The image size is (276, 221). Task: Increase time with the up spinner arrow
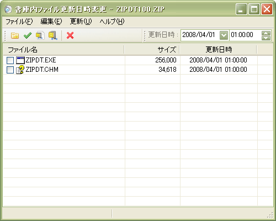click(x=266, y=33)
